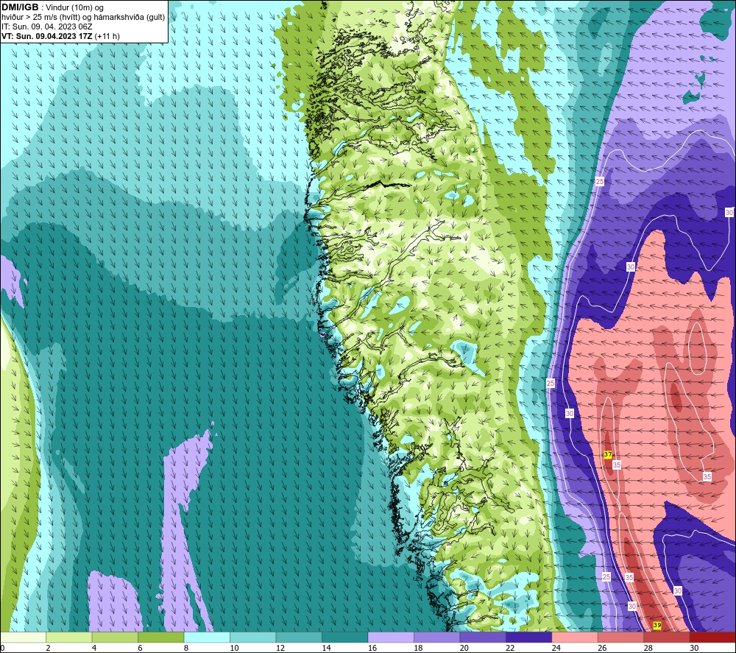Screen dimensions: 736x653
Task: Click the purple 18–20 legend swatch
Action: (x=437, y=638)
